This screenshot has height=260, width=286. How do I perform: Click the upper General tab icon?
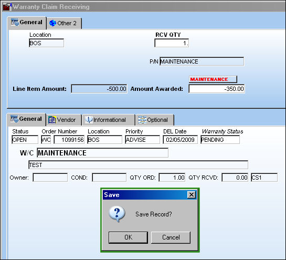click(x=15, y=22)
